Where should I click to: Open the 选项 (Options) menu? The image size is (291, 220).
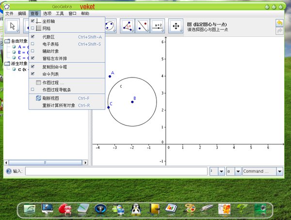click(47, 14)
